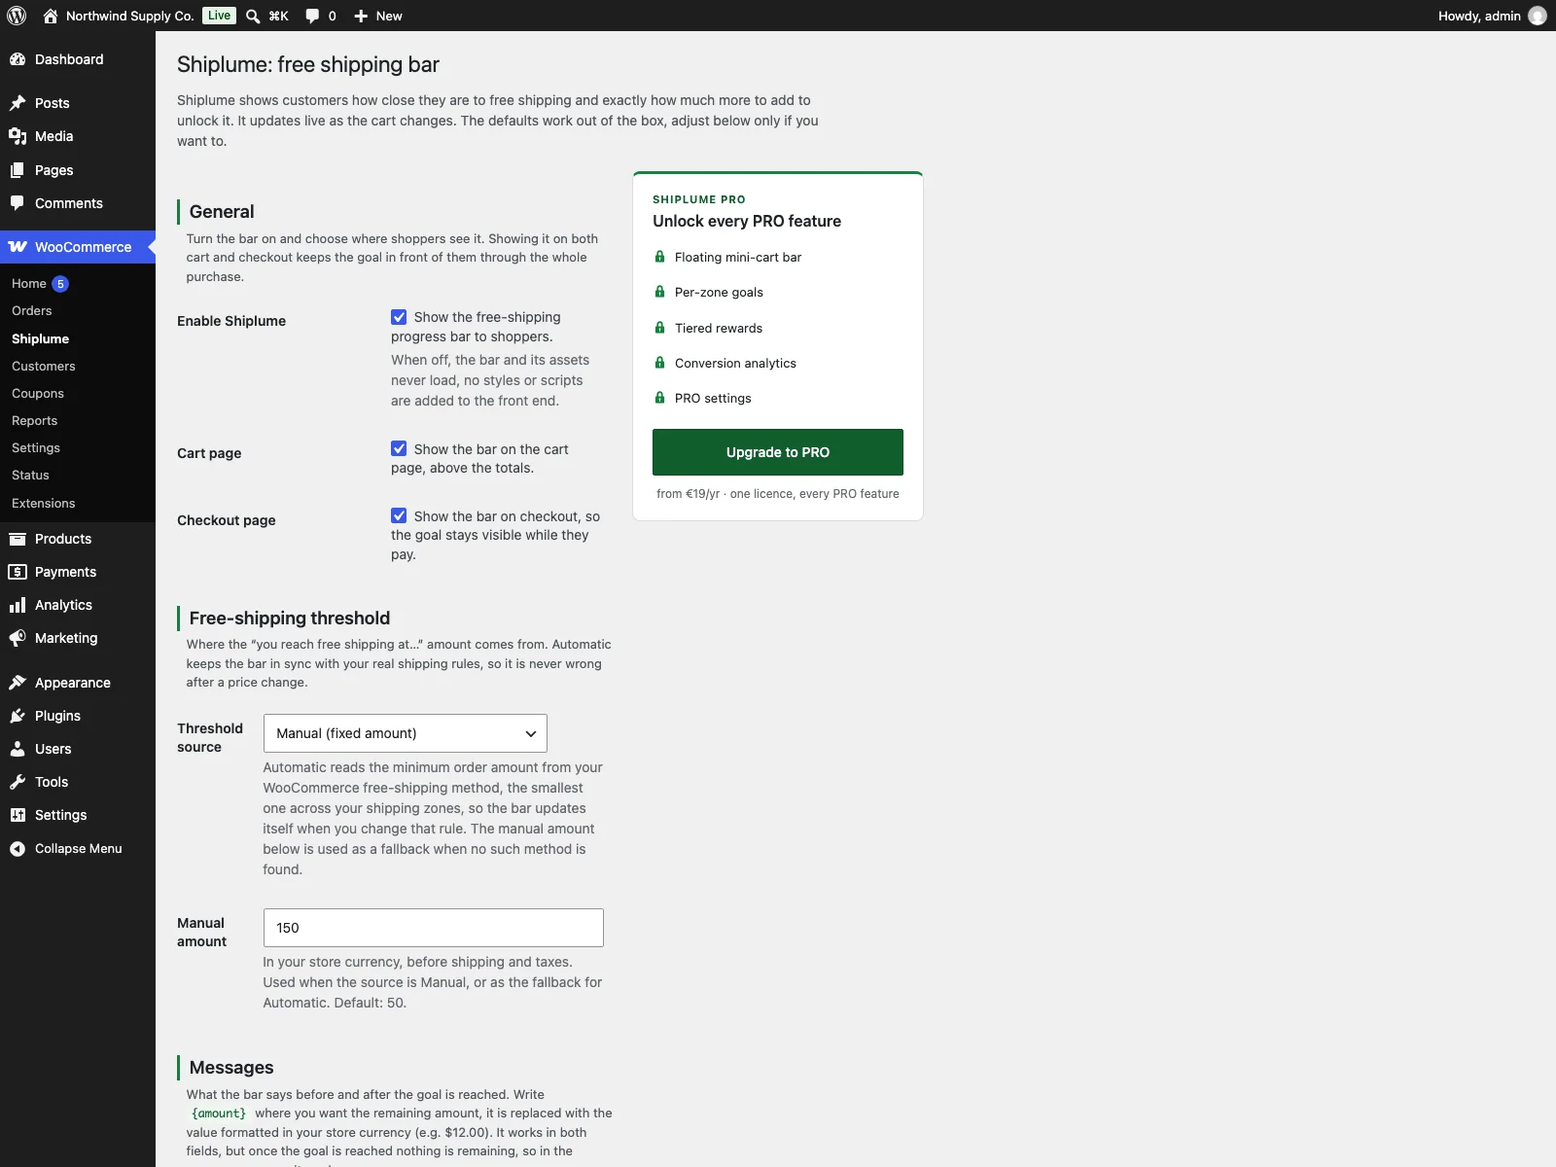Click the Analytics bar chart icon

click(18, 605)
